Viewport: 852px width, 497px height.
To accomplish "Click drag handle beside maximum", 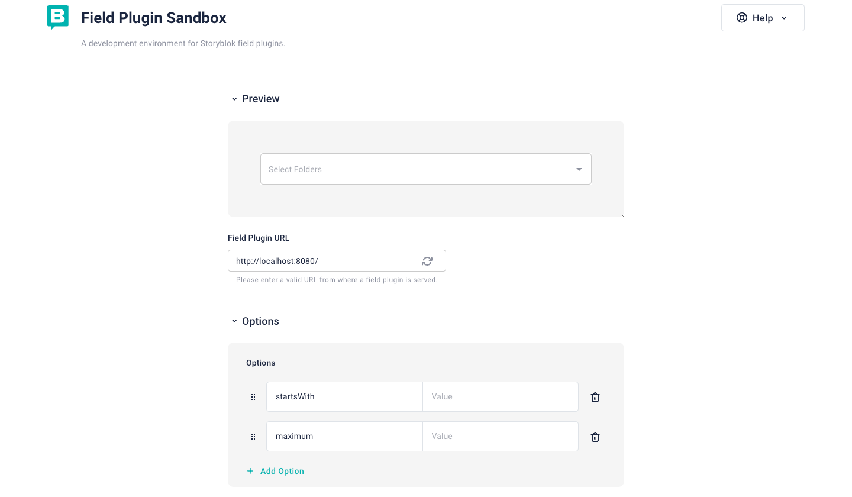I will pyautogui.click(x=253, y=437).
